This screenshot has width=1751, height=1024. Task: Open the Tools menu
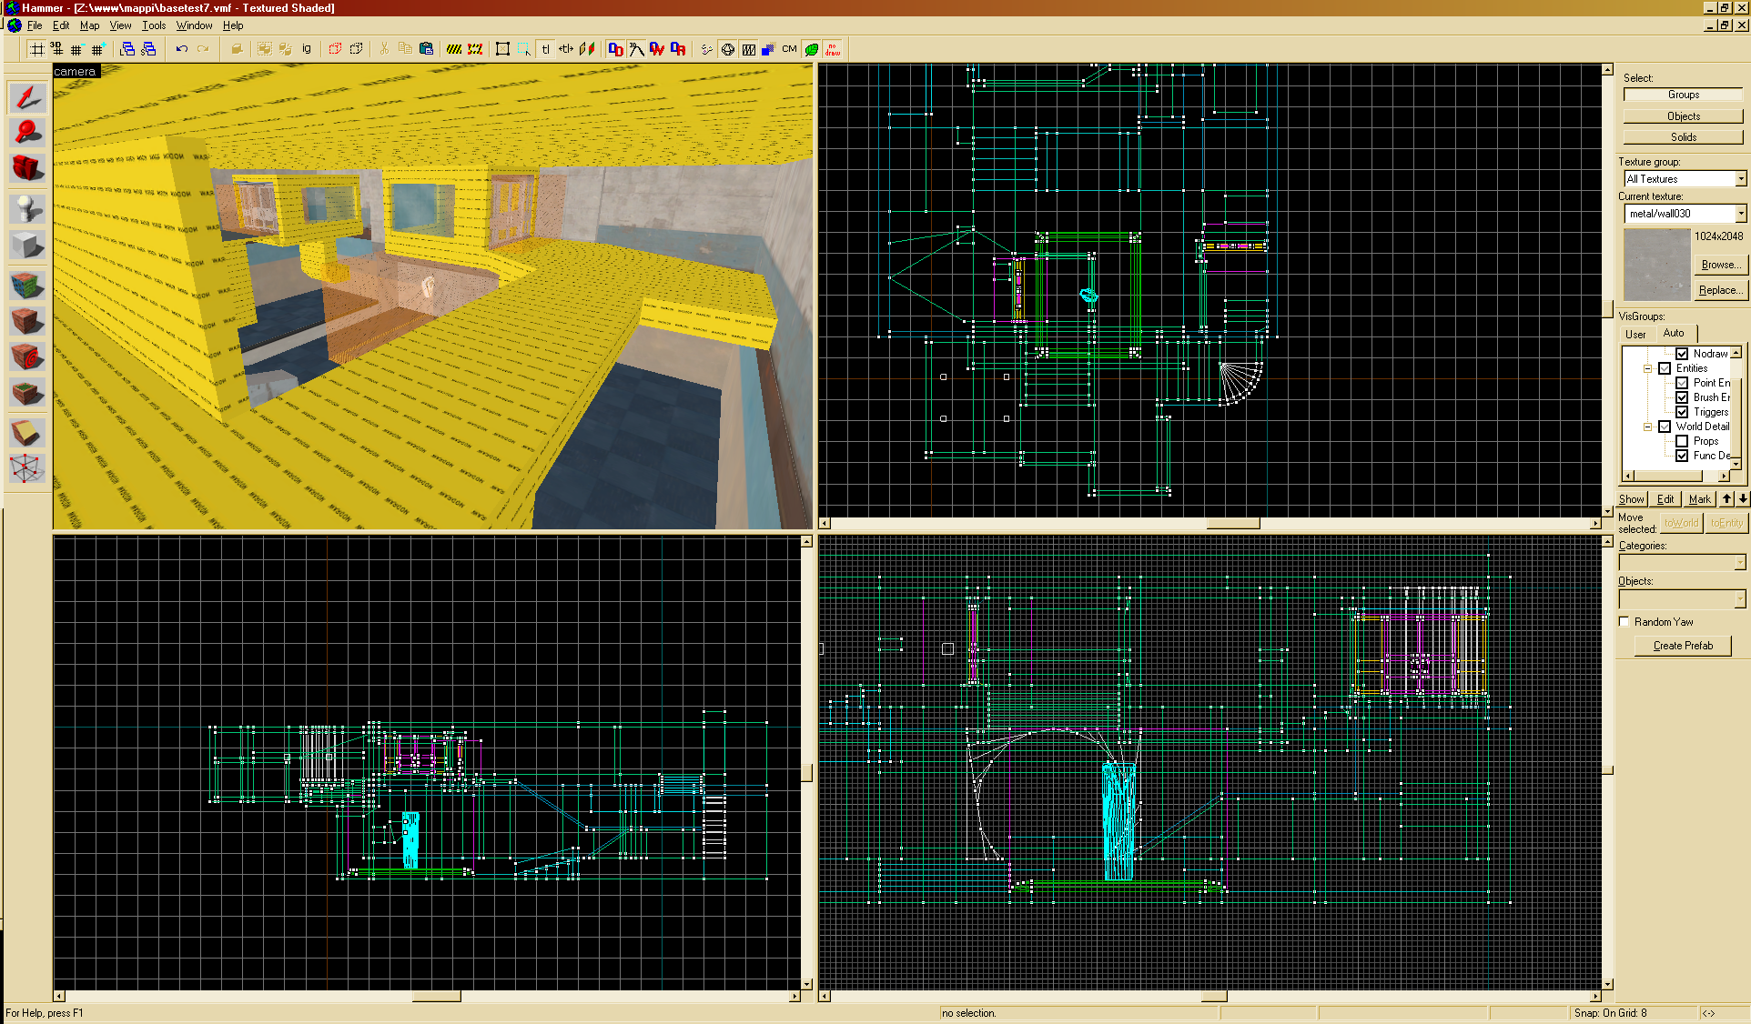(x=154, y=25)
